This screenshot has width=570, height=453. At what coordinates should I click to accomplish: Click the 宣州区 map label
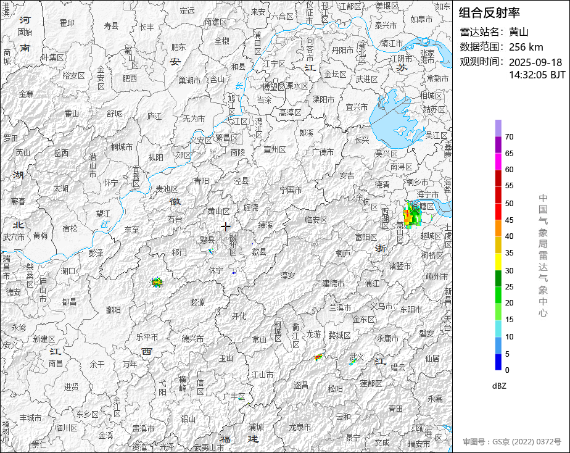(275, 149)
